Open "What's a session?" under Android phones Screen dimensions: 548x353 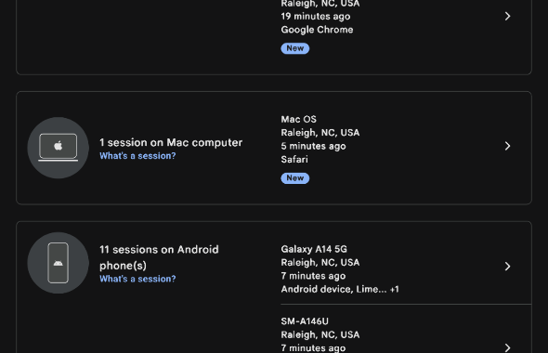click(137, 279)
